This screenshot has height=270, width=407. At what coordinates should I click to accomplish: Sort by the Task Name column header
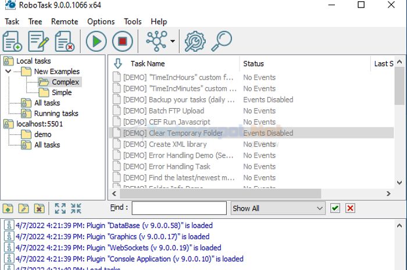tap(148, 63)
